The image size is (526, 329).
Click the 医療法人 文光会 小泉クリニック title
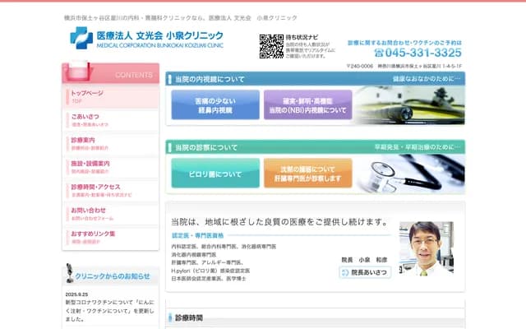[x=160, y=35]
